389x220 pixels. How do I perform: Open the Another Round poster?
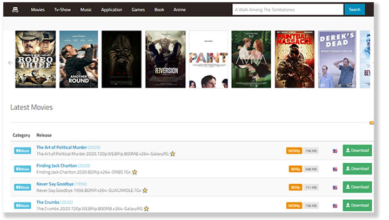pyautogui.click(x=79, y=59)
